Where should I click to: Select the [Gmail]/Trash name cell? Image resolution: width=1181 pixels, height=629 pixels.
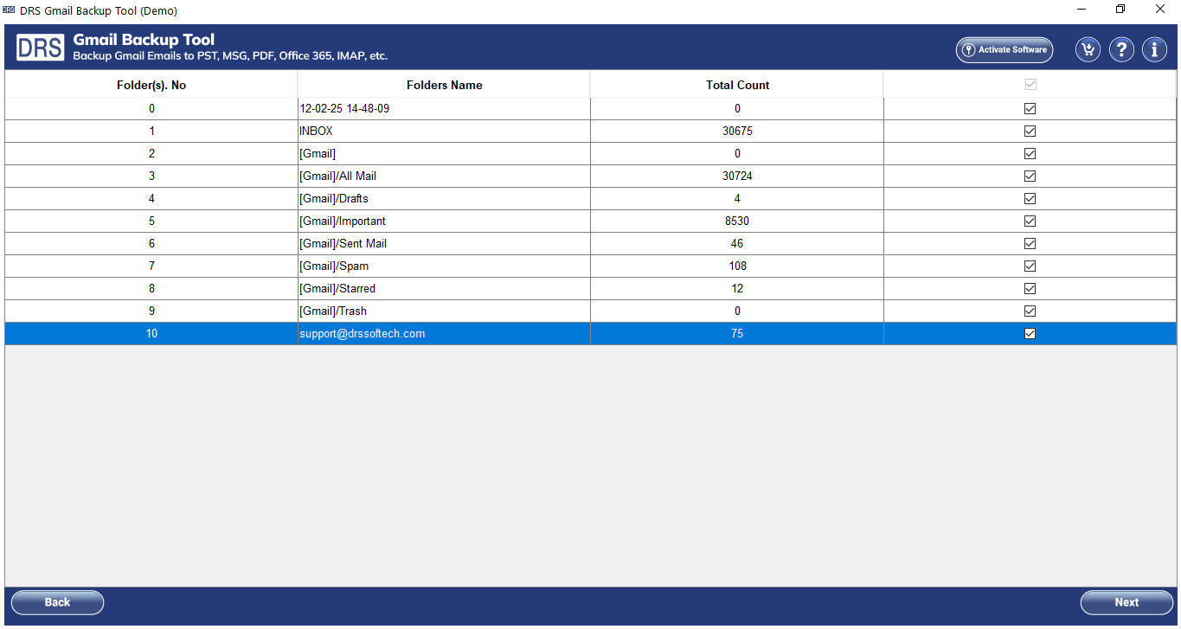click(444, 311)
